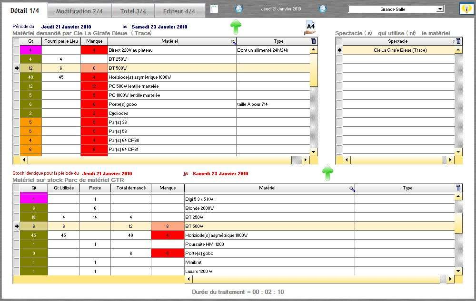Open the column options in stock Type header
The width and height of the screenshot is (476, 301).
point(458,188)
